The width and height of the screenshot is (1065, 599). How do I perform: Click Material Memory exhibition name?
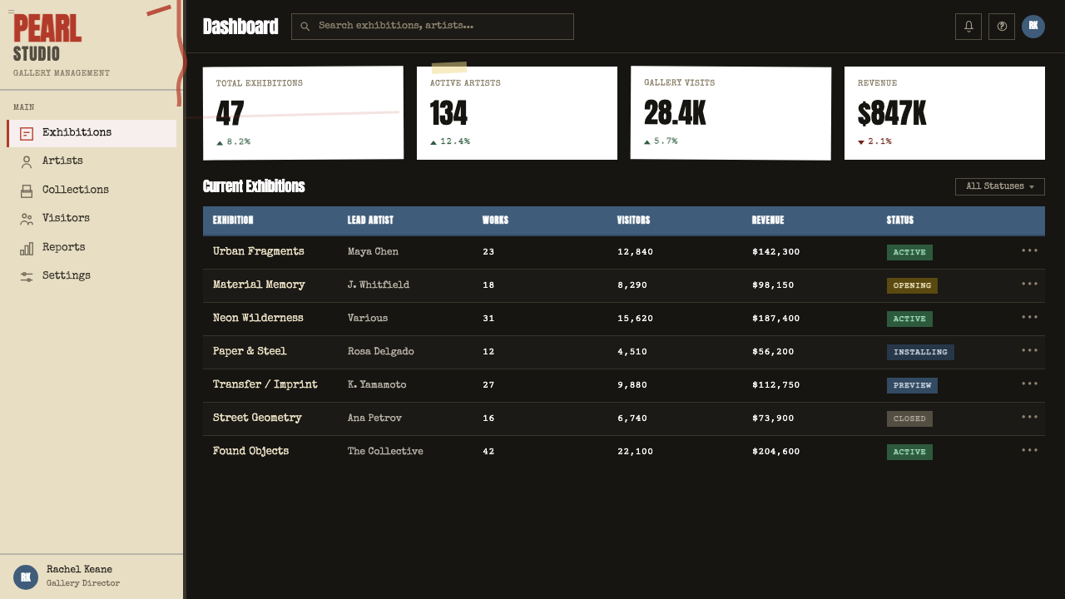259,285
